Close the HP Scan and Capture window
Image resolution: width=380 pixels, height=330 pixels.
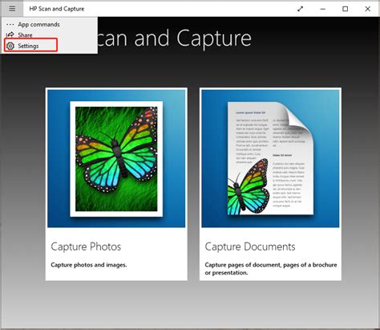368,9
